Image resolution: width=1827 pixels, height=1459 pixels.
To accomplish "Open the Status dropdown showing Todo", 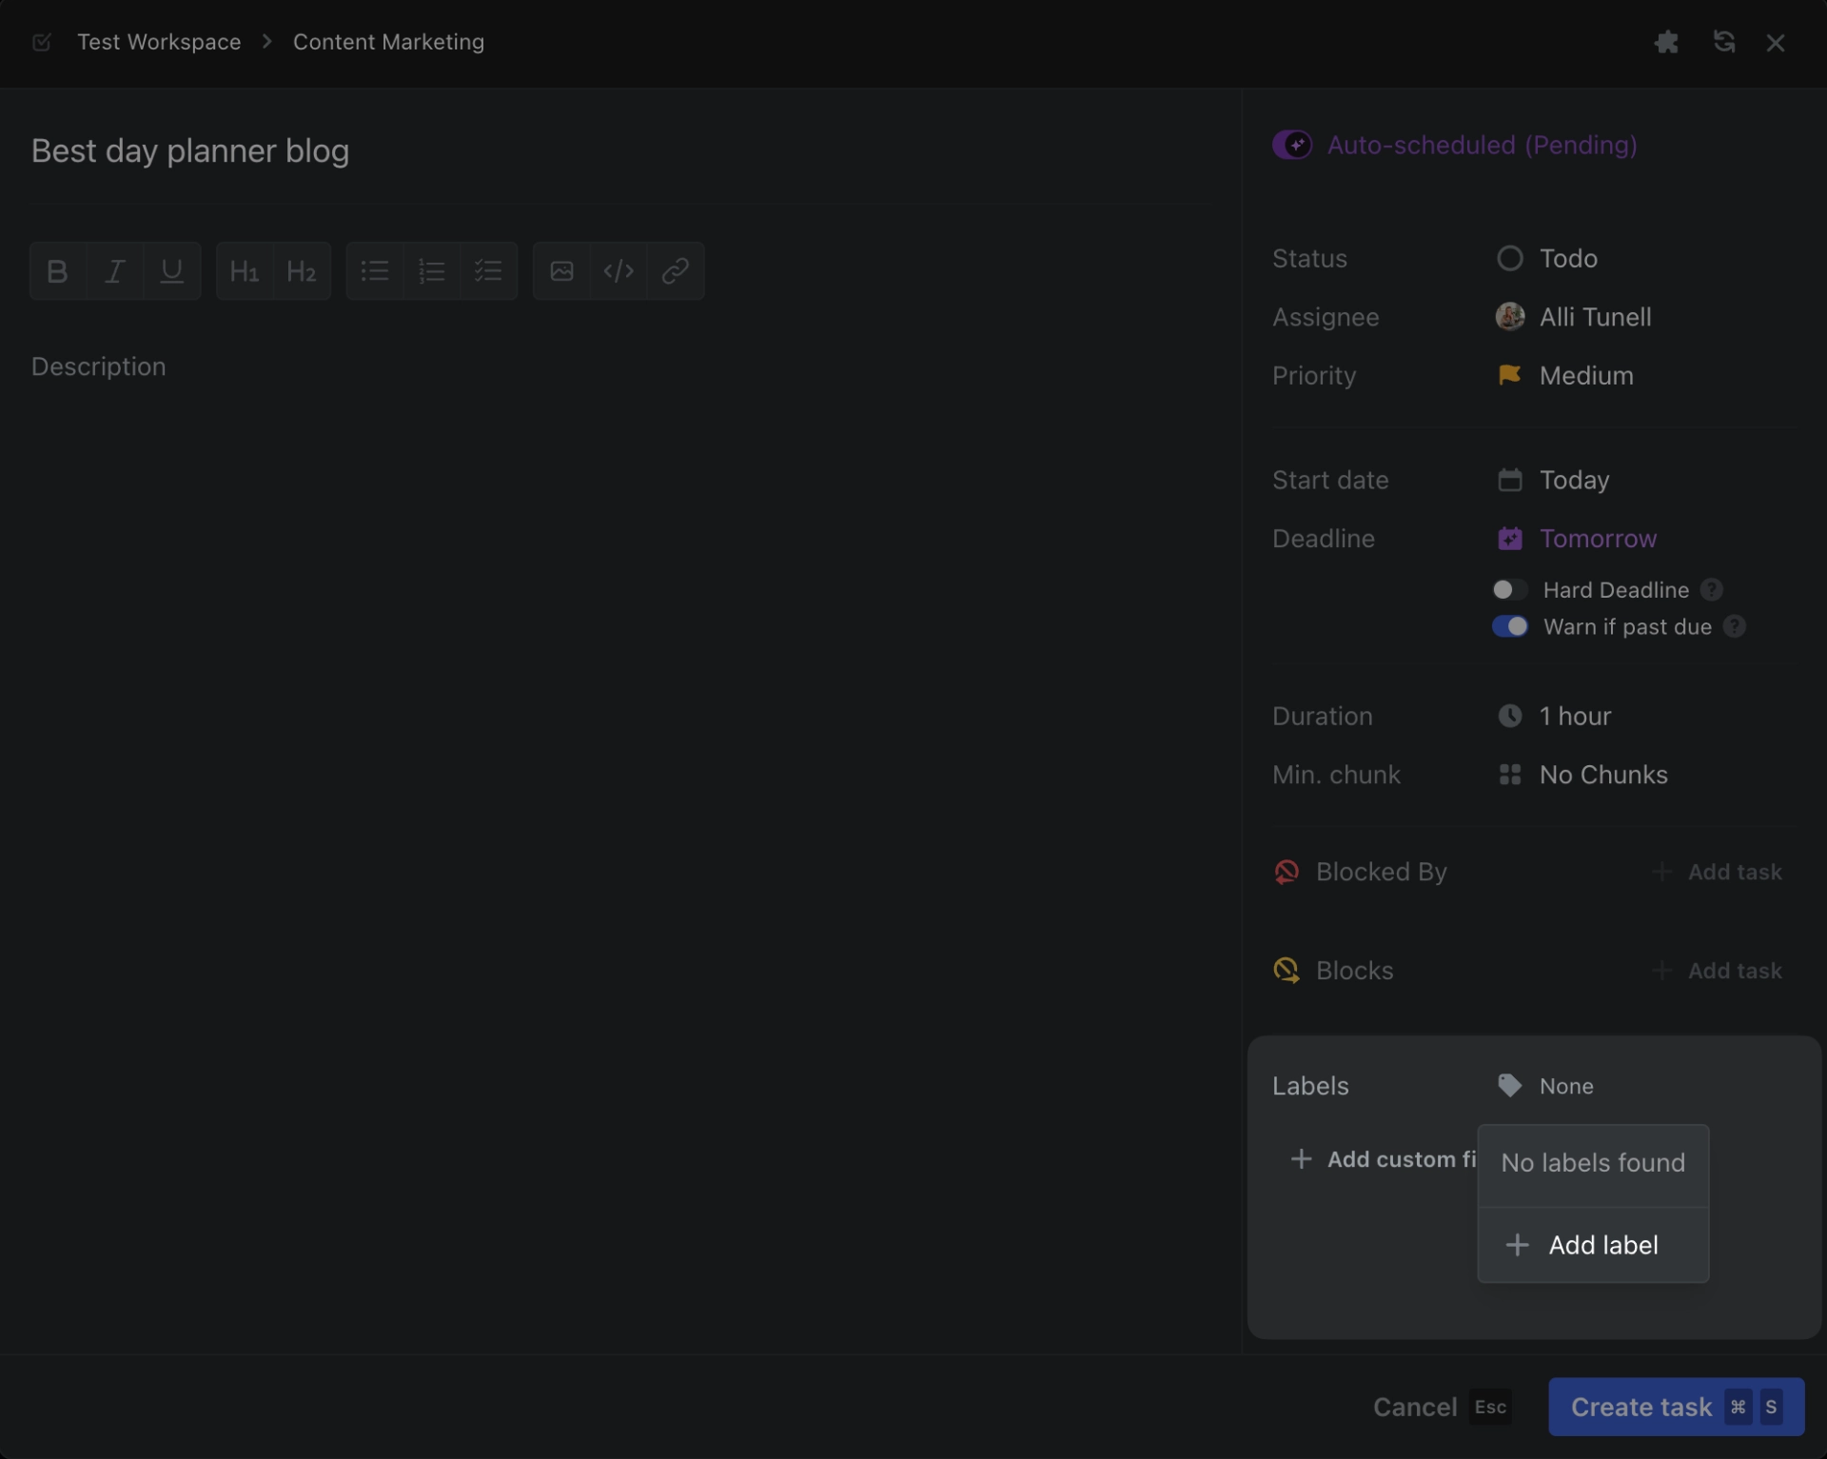I will pos(1567,259).
